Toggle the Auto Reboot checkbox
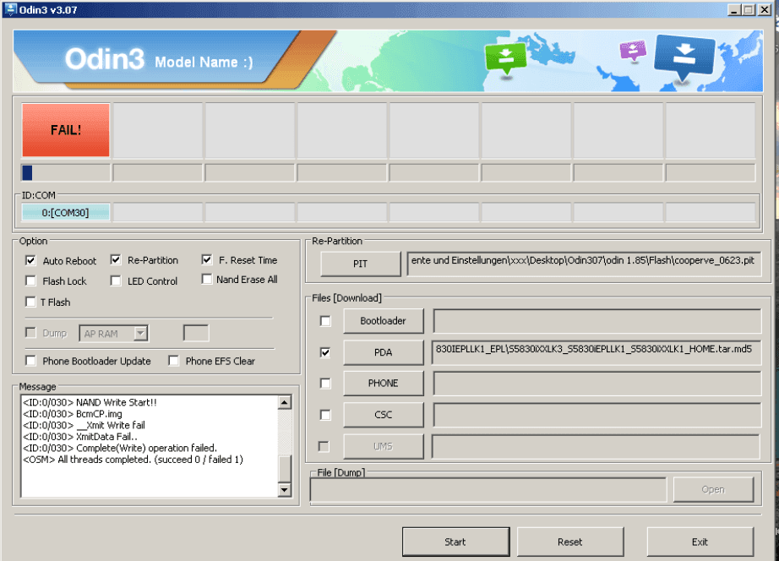 pos(30,260)
